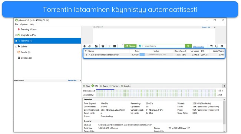Click the # column header

coord(86,51)
